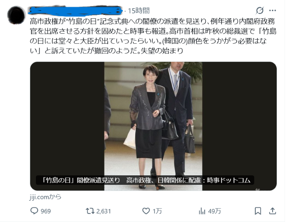
Task: Click the share upload icon
Action: click(273, 211)
